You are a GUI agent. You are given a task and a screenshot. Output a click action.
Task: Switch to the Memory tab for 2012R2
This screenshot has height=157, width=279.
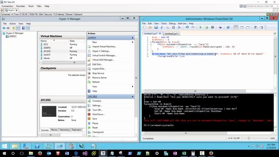point(54,130)
